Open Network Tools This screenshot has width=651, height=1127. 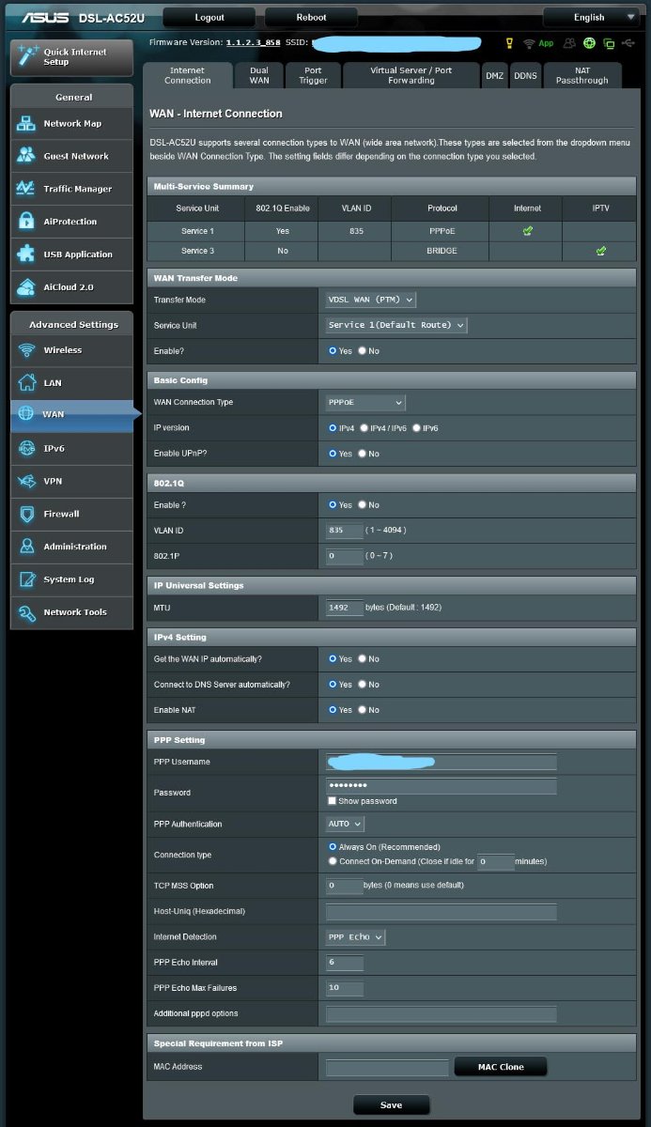(71, 612)
